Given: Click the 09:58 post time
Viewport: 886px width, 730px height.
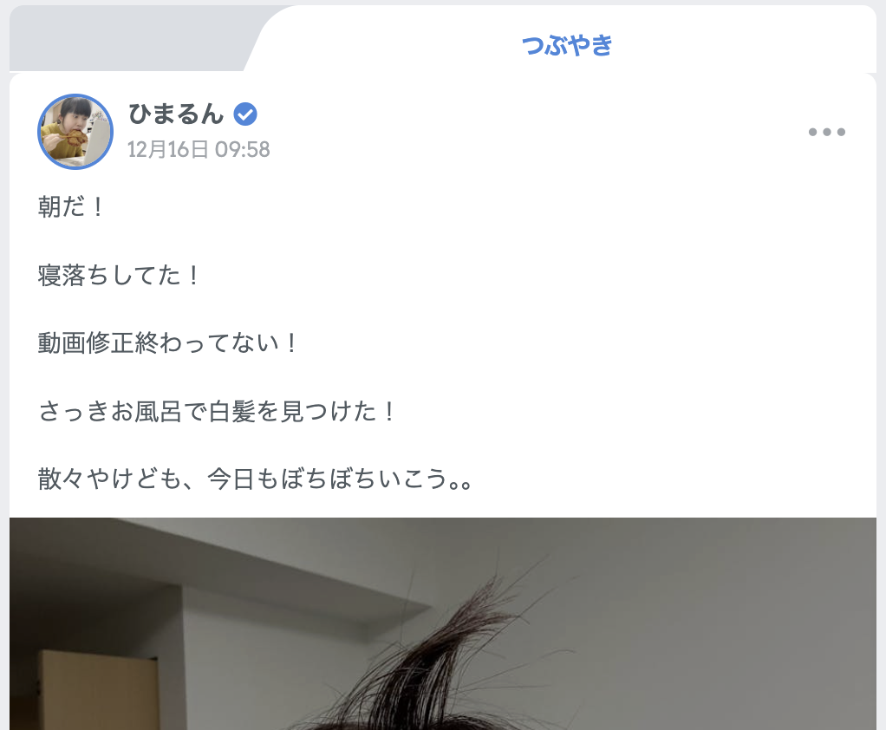Looking at the screenshot, I should (243, 150).
